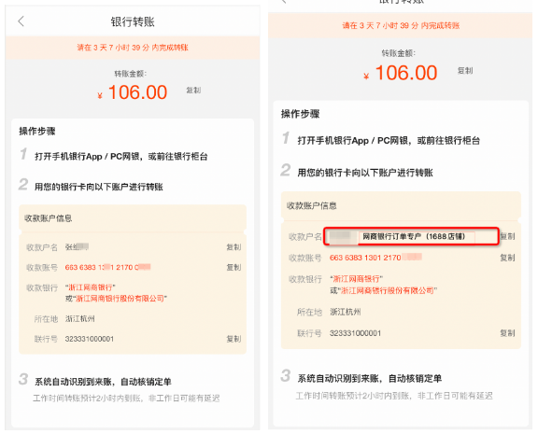Click highlighted payee name field with 1688店铺
This screenshot has width=538, height=434.
[x=411, y=236]
